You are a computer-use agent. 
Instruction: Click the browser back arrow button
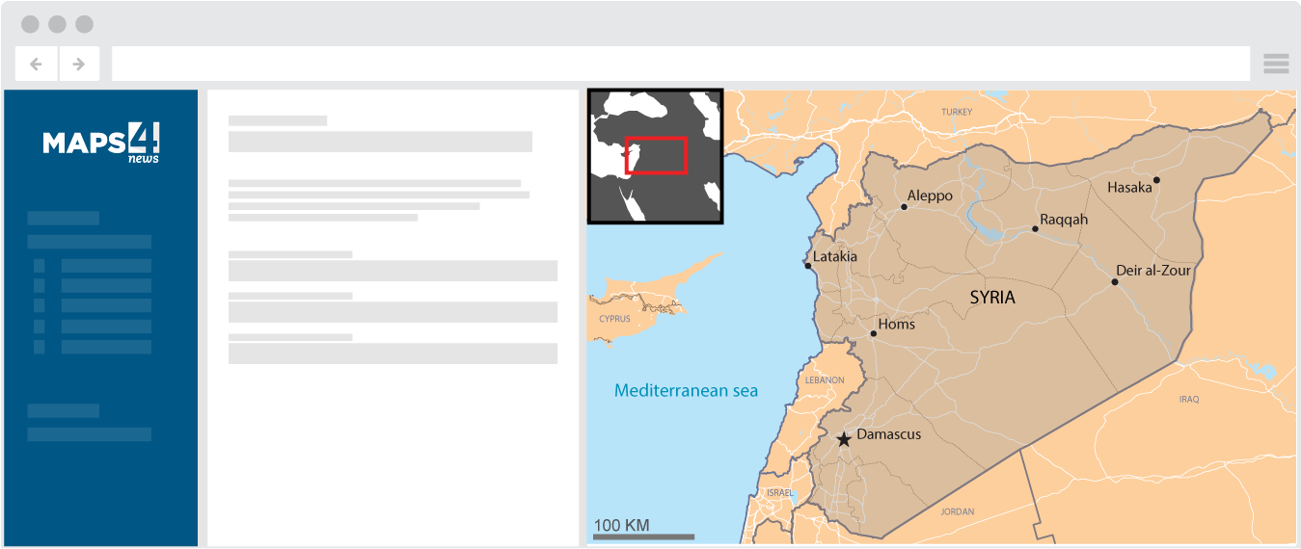[x=37, y=65]
